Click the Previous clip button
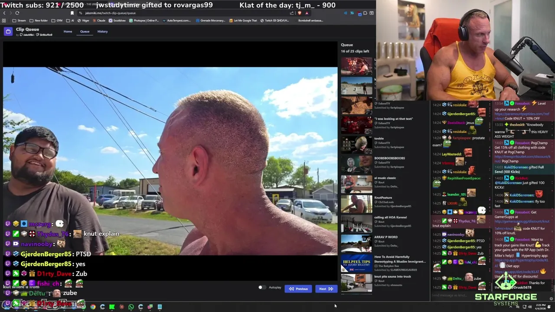 (x=298, y=289)
